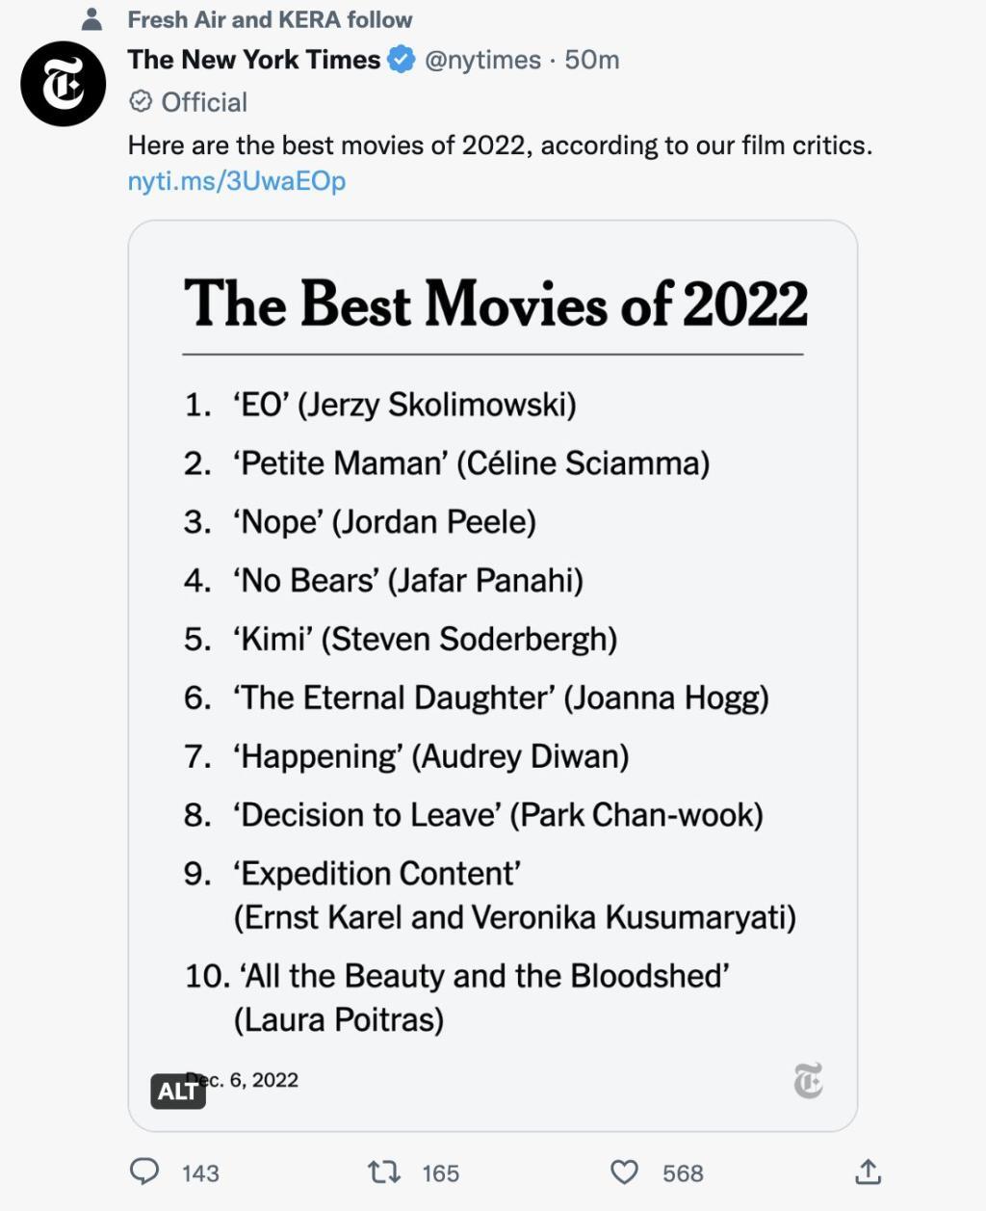Click the Official label text
Image resolution: width=986 pixels, height=1211 pixels.
coord(204,102)
